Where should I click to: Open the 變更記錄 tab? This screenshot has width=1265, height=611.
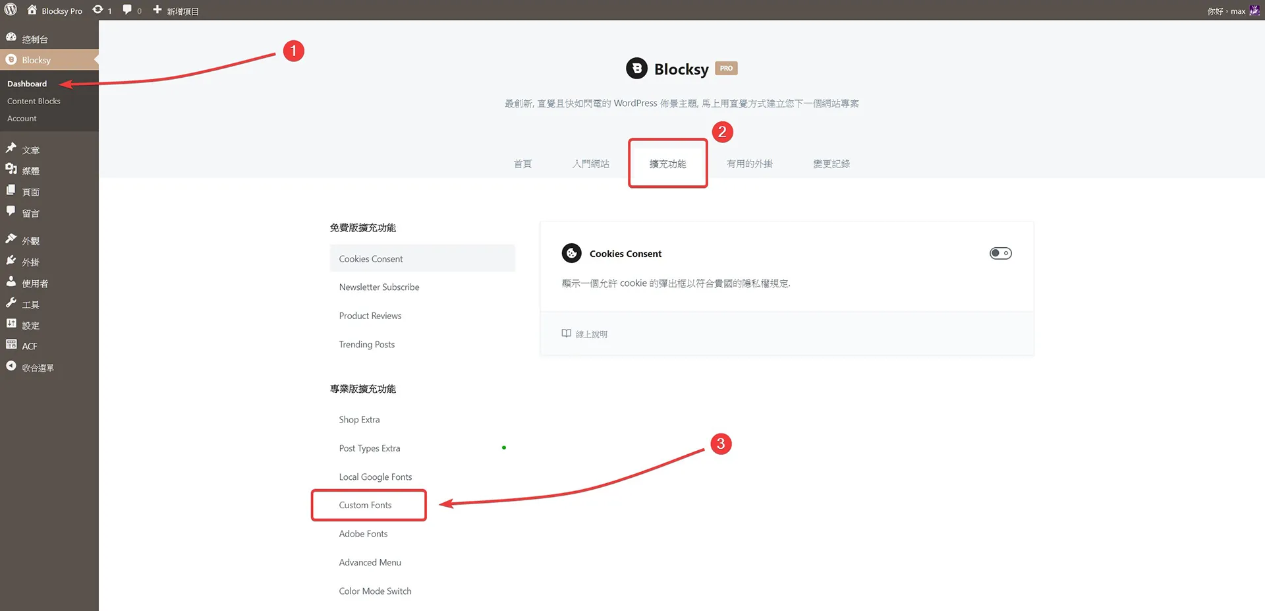[x=831, y=163]
